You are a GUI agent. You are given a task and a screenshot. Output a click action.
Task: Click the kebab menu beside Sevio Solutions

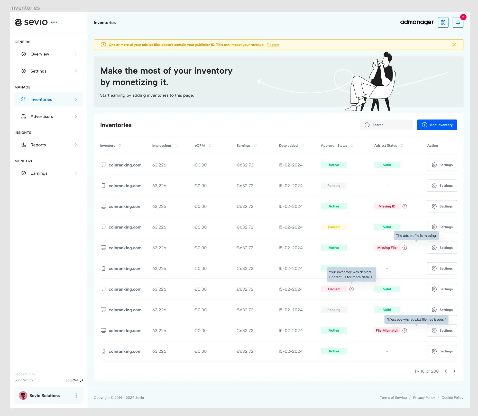(x=76, y=395)
